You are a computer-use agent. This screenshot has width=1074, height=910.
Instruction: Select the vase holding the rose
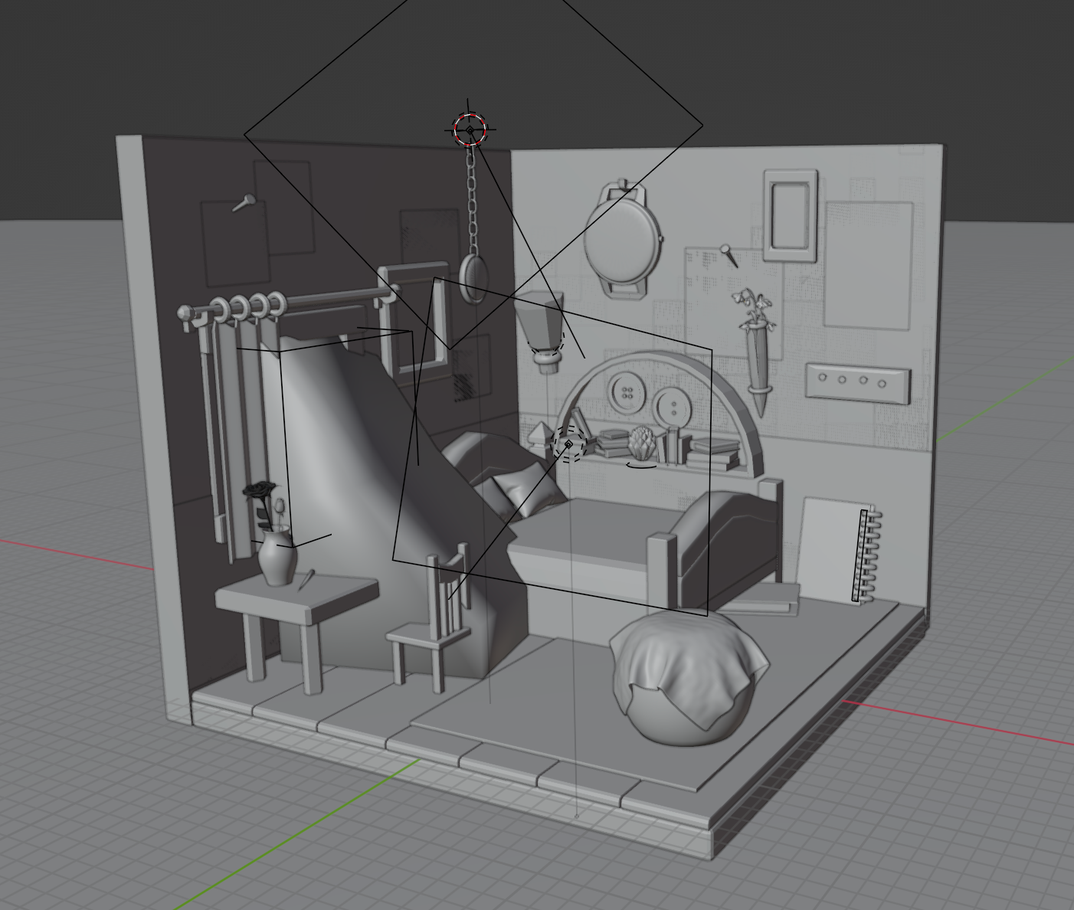[277, 558]
